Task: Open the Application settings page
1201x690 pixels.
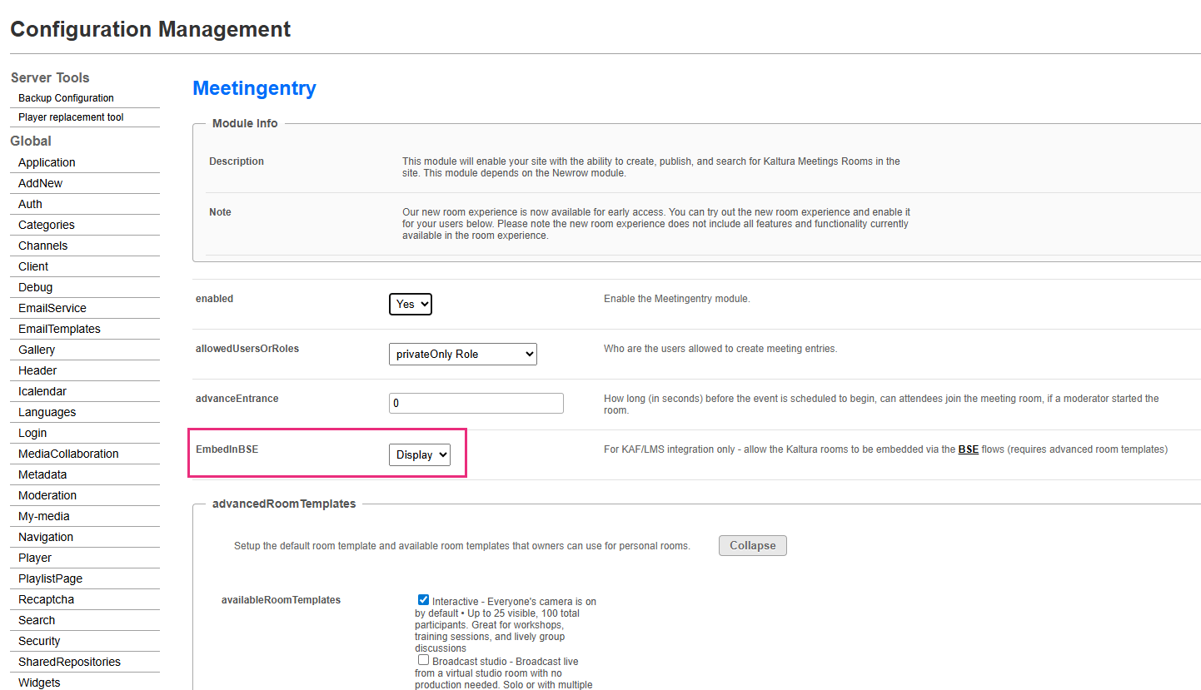Action: (x=47, y=162)
